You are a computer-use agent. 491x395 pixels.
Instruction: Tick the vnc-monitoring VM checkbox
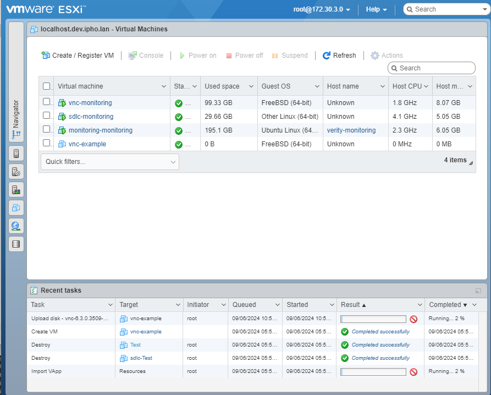[x=47, y=102]
